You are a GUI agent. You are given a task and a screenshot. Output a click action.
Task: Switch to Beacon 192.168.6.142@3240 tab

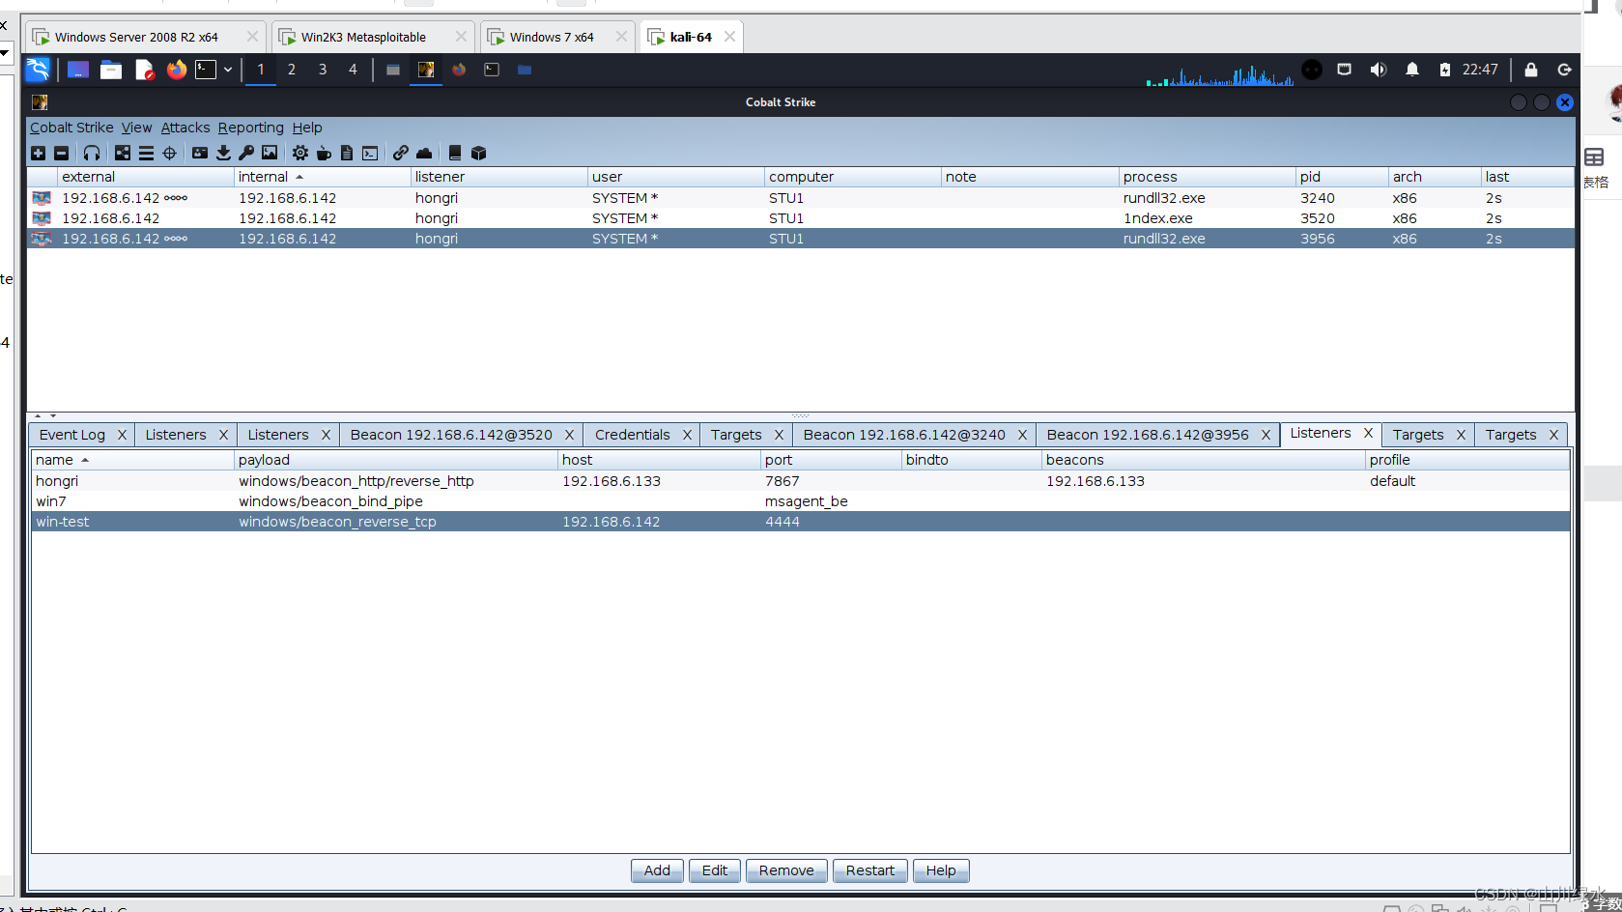click(x=904, y=435)
